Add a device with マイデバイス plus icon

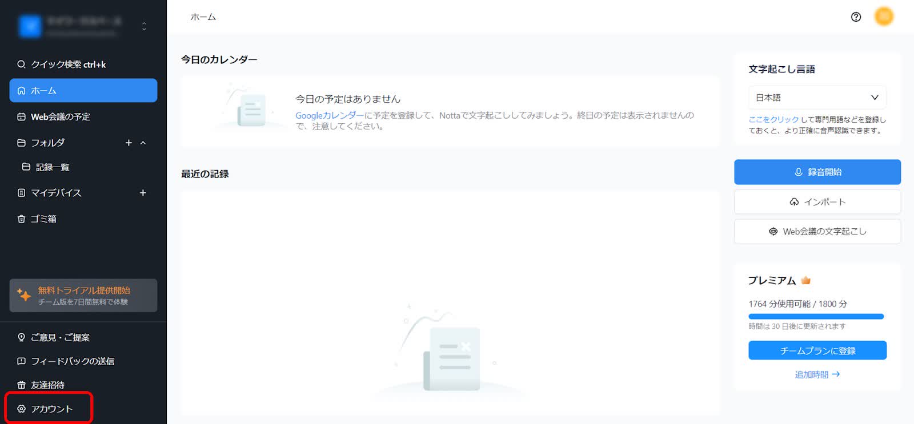pos(143,193)
